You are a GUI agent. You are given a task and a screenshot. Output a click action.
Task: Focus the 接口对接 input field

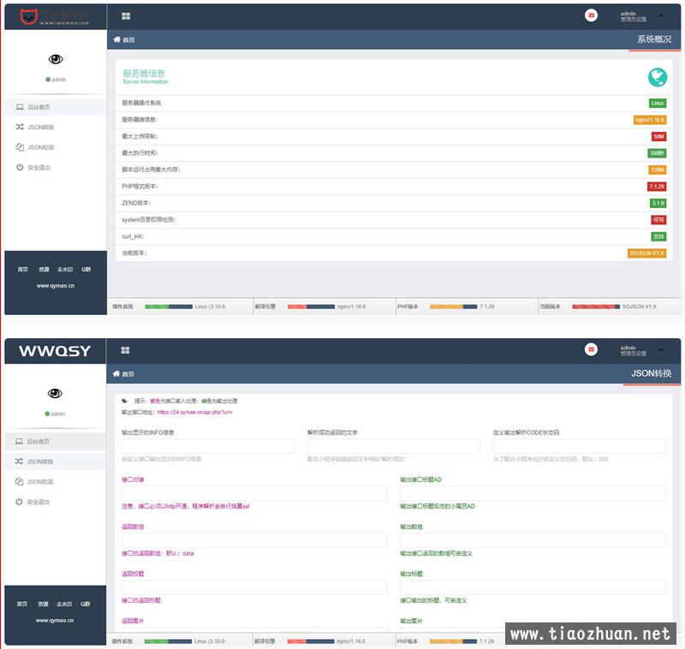coord(254,493)
